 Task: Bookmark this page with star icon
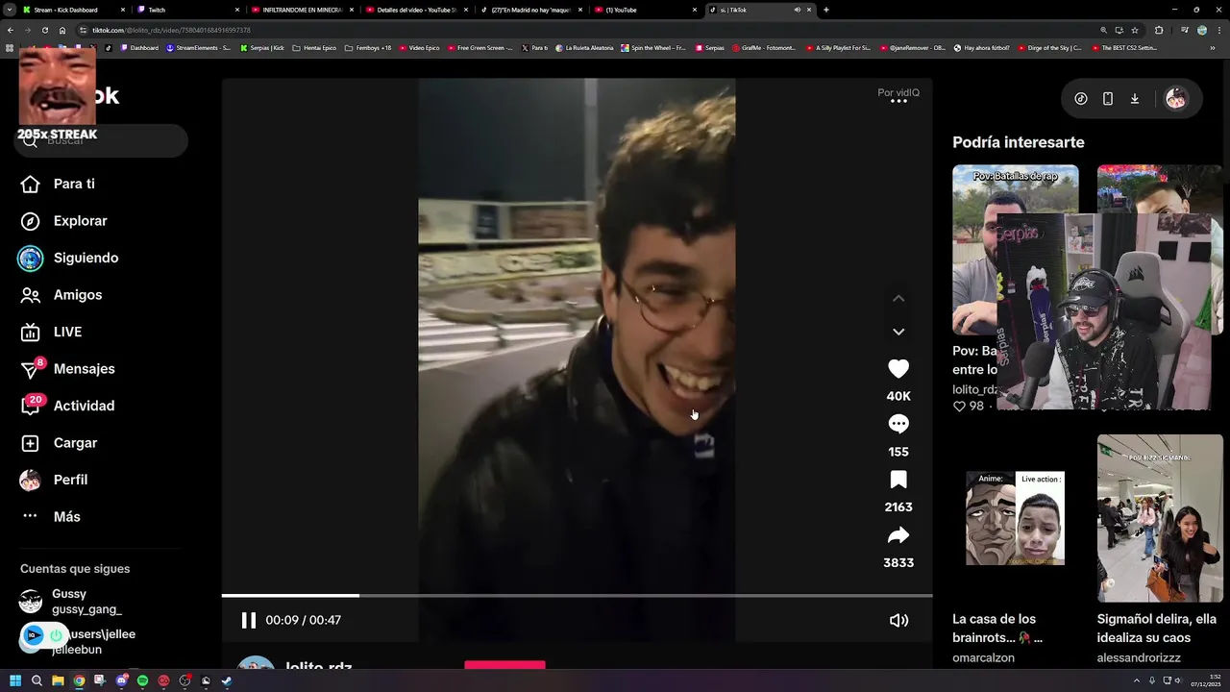(1135, 30)
